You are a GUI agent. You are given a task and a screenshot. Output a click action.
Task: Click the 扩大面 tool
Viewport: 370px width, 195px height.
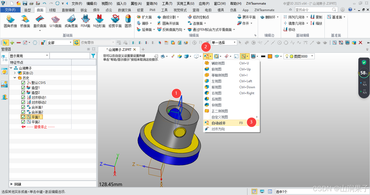click(x=144, y=17)
